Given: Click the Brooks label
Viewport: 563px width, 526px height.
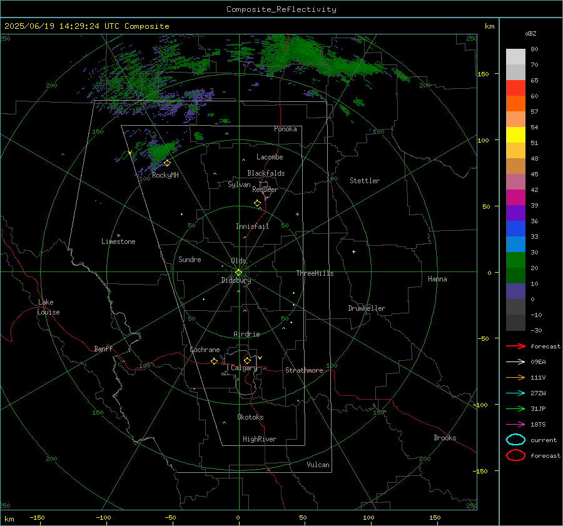Looking at the screenshot, I should (445, 438).
